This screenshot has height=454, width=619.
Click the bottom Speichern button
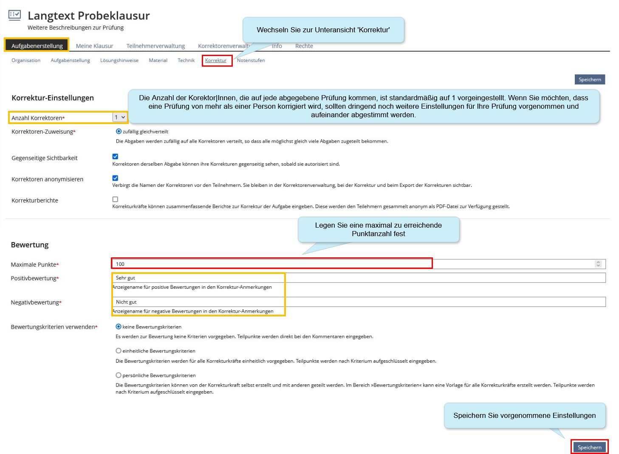pyautogui.click(x=589, y=447)
